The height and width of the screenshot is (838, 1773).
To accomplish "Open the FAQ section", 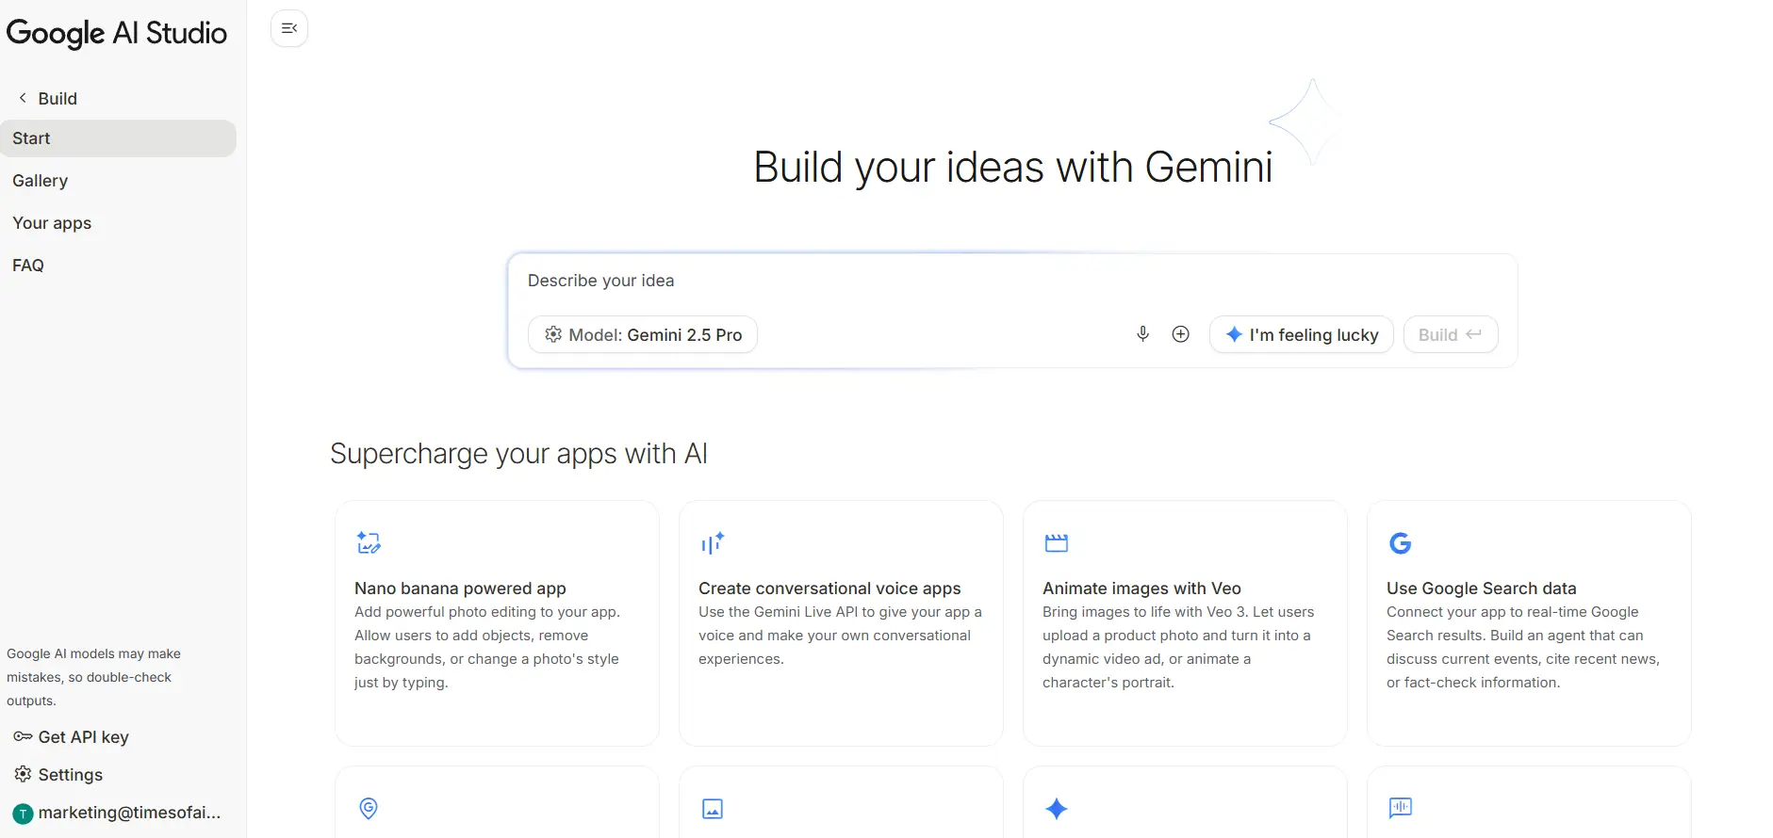I will click(28, 265).
